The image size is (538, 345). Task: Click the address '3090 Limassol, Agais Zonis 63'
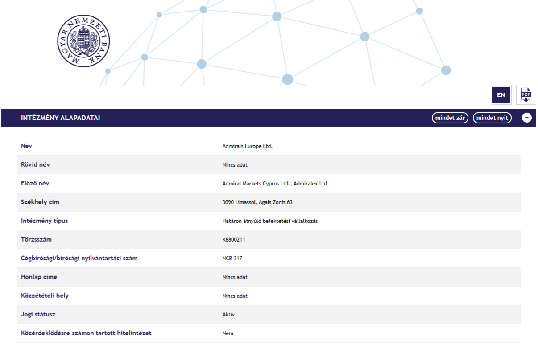[257, 202]
